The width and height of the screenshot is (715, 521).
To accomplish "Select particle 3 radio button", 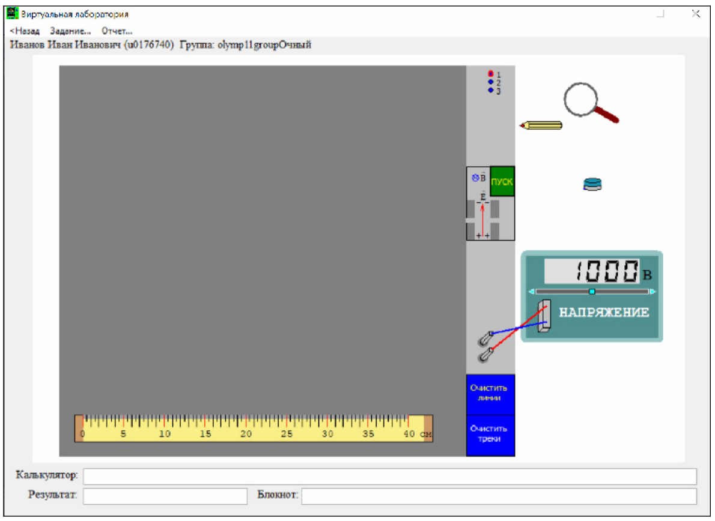I will (x=491, y=90).
